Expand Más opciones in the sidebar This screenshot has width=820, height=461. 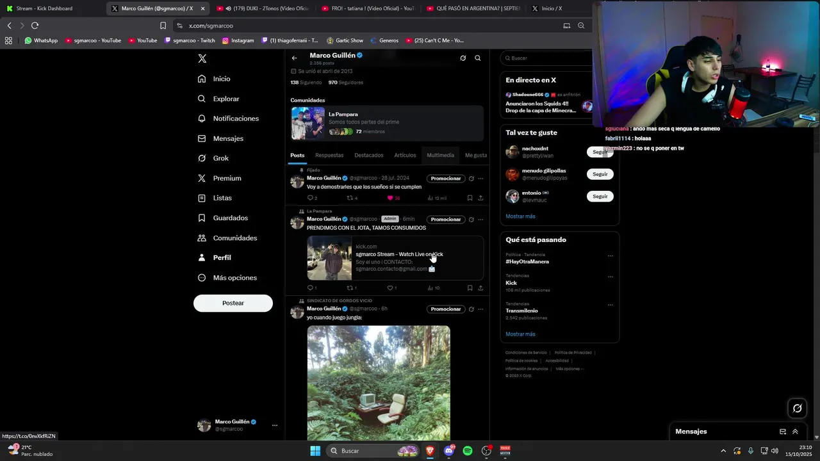click(227, 277)
